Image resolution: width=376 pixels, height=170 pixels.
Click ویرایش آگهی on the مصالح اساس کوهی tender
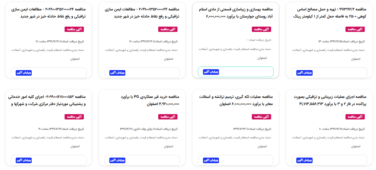pos(304,73)
